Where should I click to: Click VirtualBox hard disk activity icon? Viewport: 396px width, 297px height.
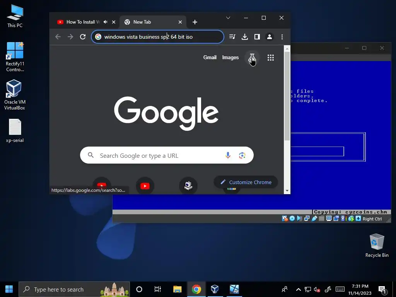pyautogui.click(x=285, y=219)
